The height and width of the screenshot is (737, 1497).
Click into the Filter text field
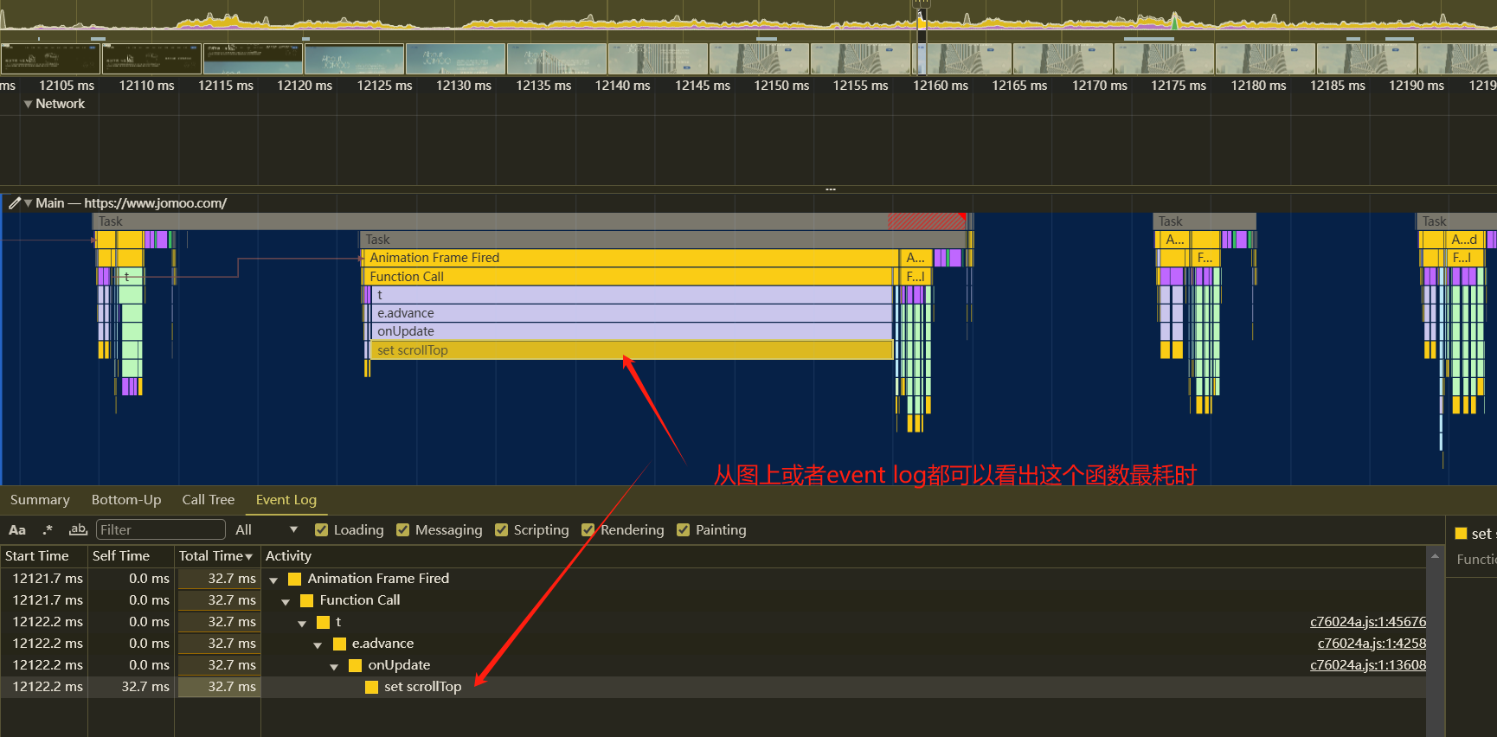(x=160, y=530)
